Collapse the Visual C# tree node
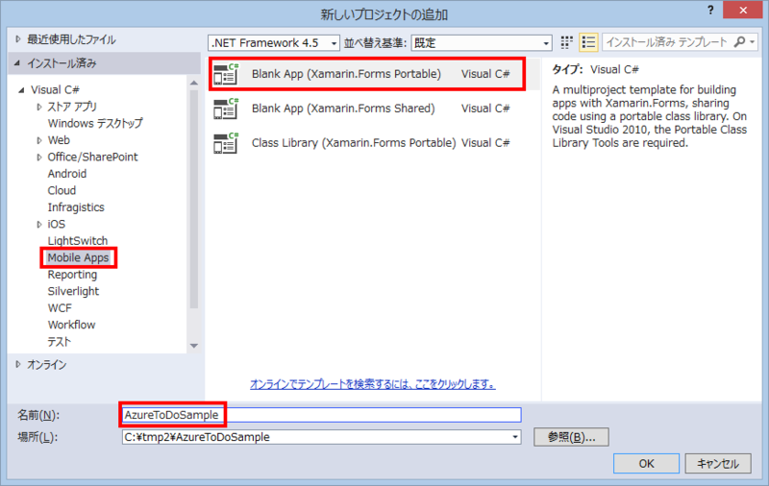Viewport: 769px width, 486px height. tap(21, 89)
